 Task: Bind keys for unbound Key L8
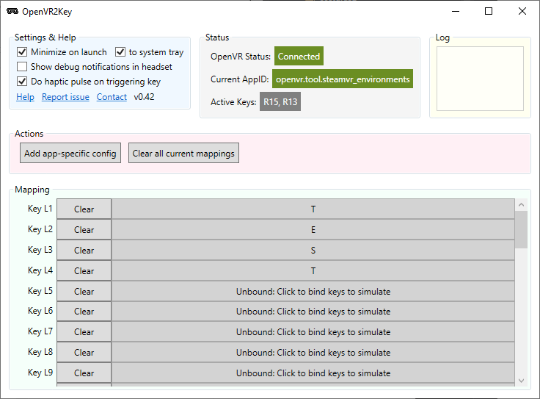[x=313, y=353]
